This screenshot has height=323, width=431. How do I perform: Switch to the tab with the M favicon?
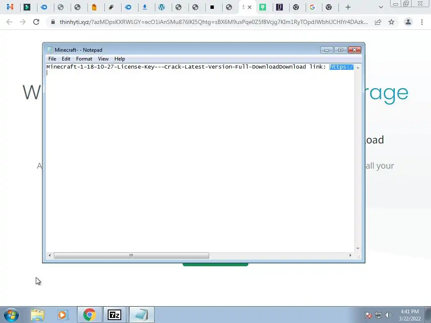coord(10,7)
